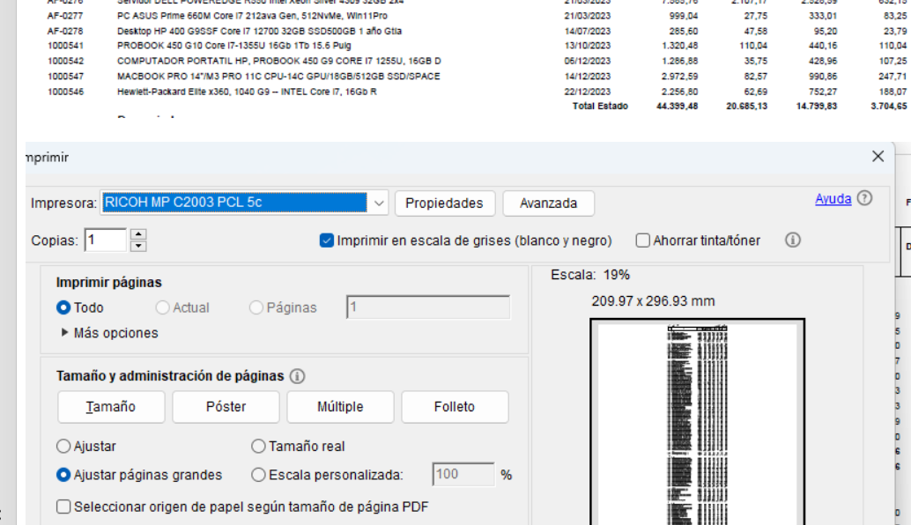Increase copies with the up arrow
This screenshot has height=525, width=911.
(x=138, y=235)
